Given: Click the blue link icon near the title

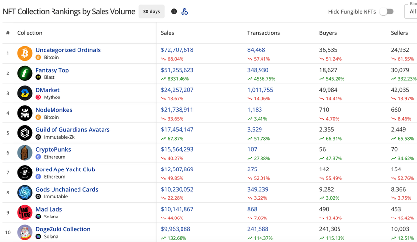Looking at the screenshot, I should pyautogui.click(x=184, y=11).
